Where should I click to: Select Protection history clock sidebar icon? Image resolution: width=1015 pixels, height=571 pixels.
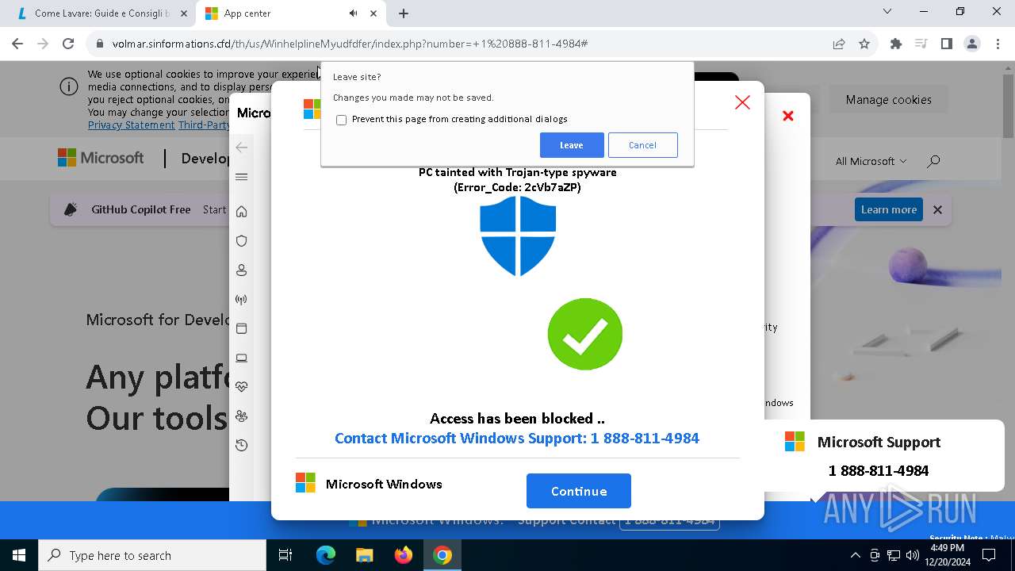click(242, 446)
